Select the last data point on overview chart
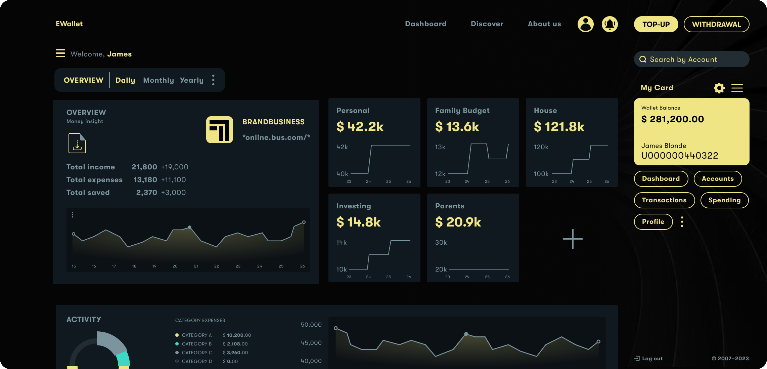The width and height of the screenshot is (767, 369). 304,222
